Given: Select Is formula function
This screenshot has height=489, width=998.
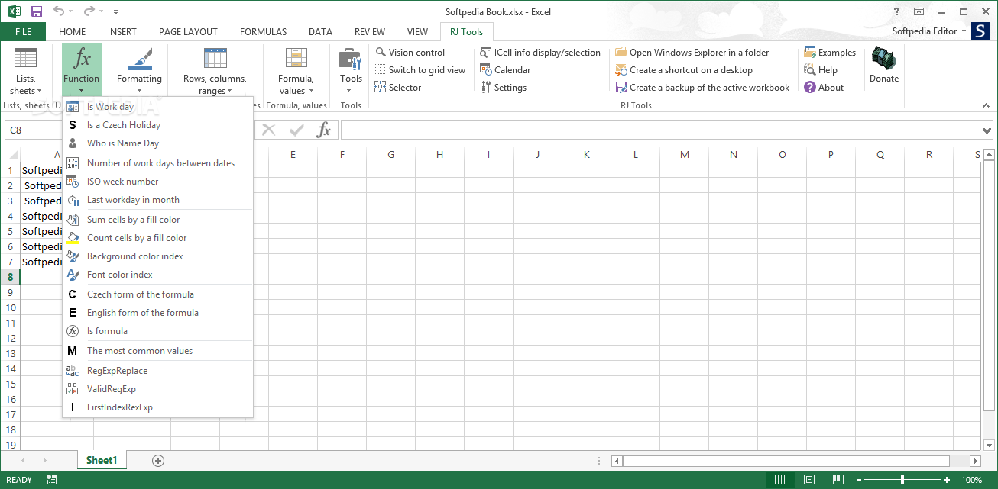Looking at the screenshot, I should [x=157, y=331].
